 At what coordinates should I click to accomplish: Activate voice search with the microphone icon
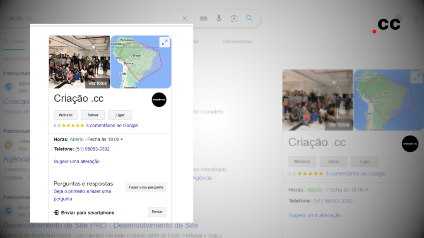(219, 18)
